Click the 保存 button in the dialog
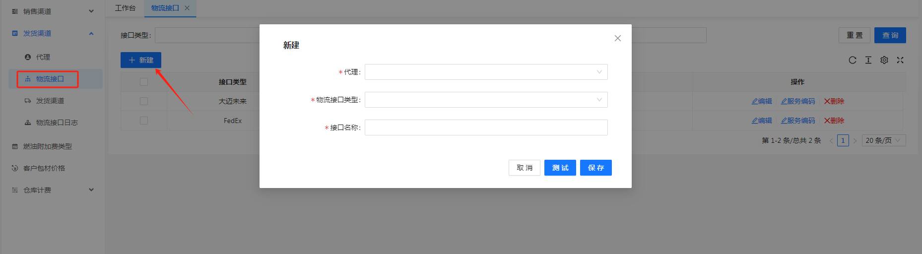922x254 pixels. point(595,168)
